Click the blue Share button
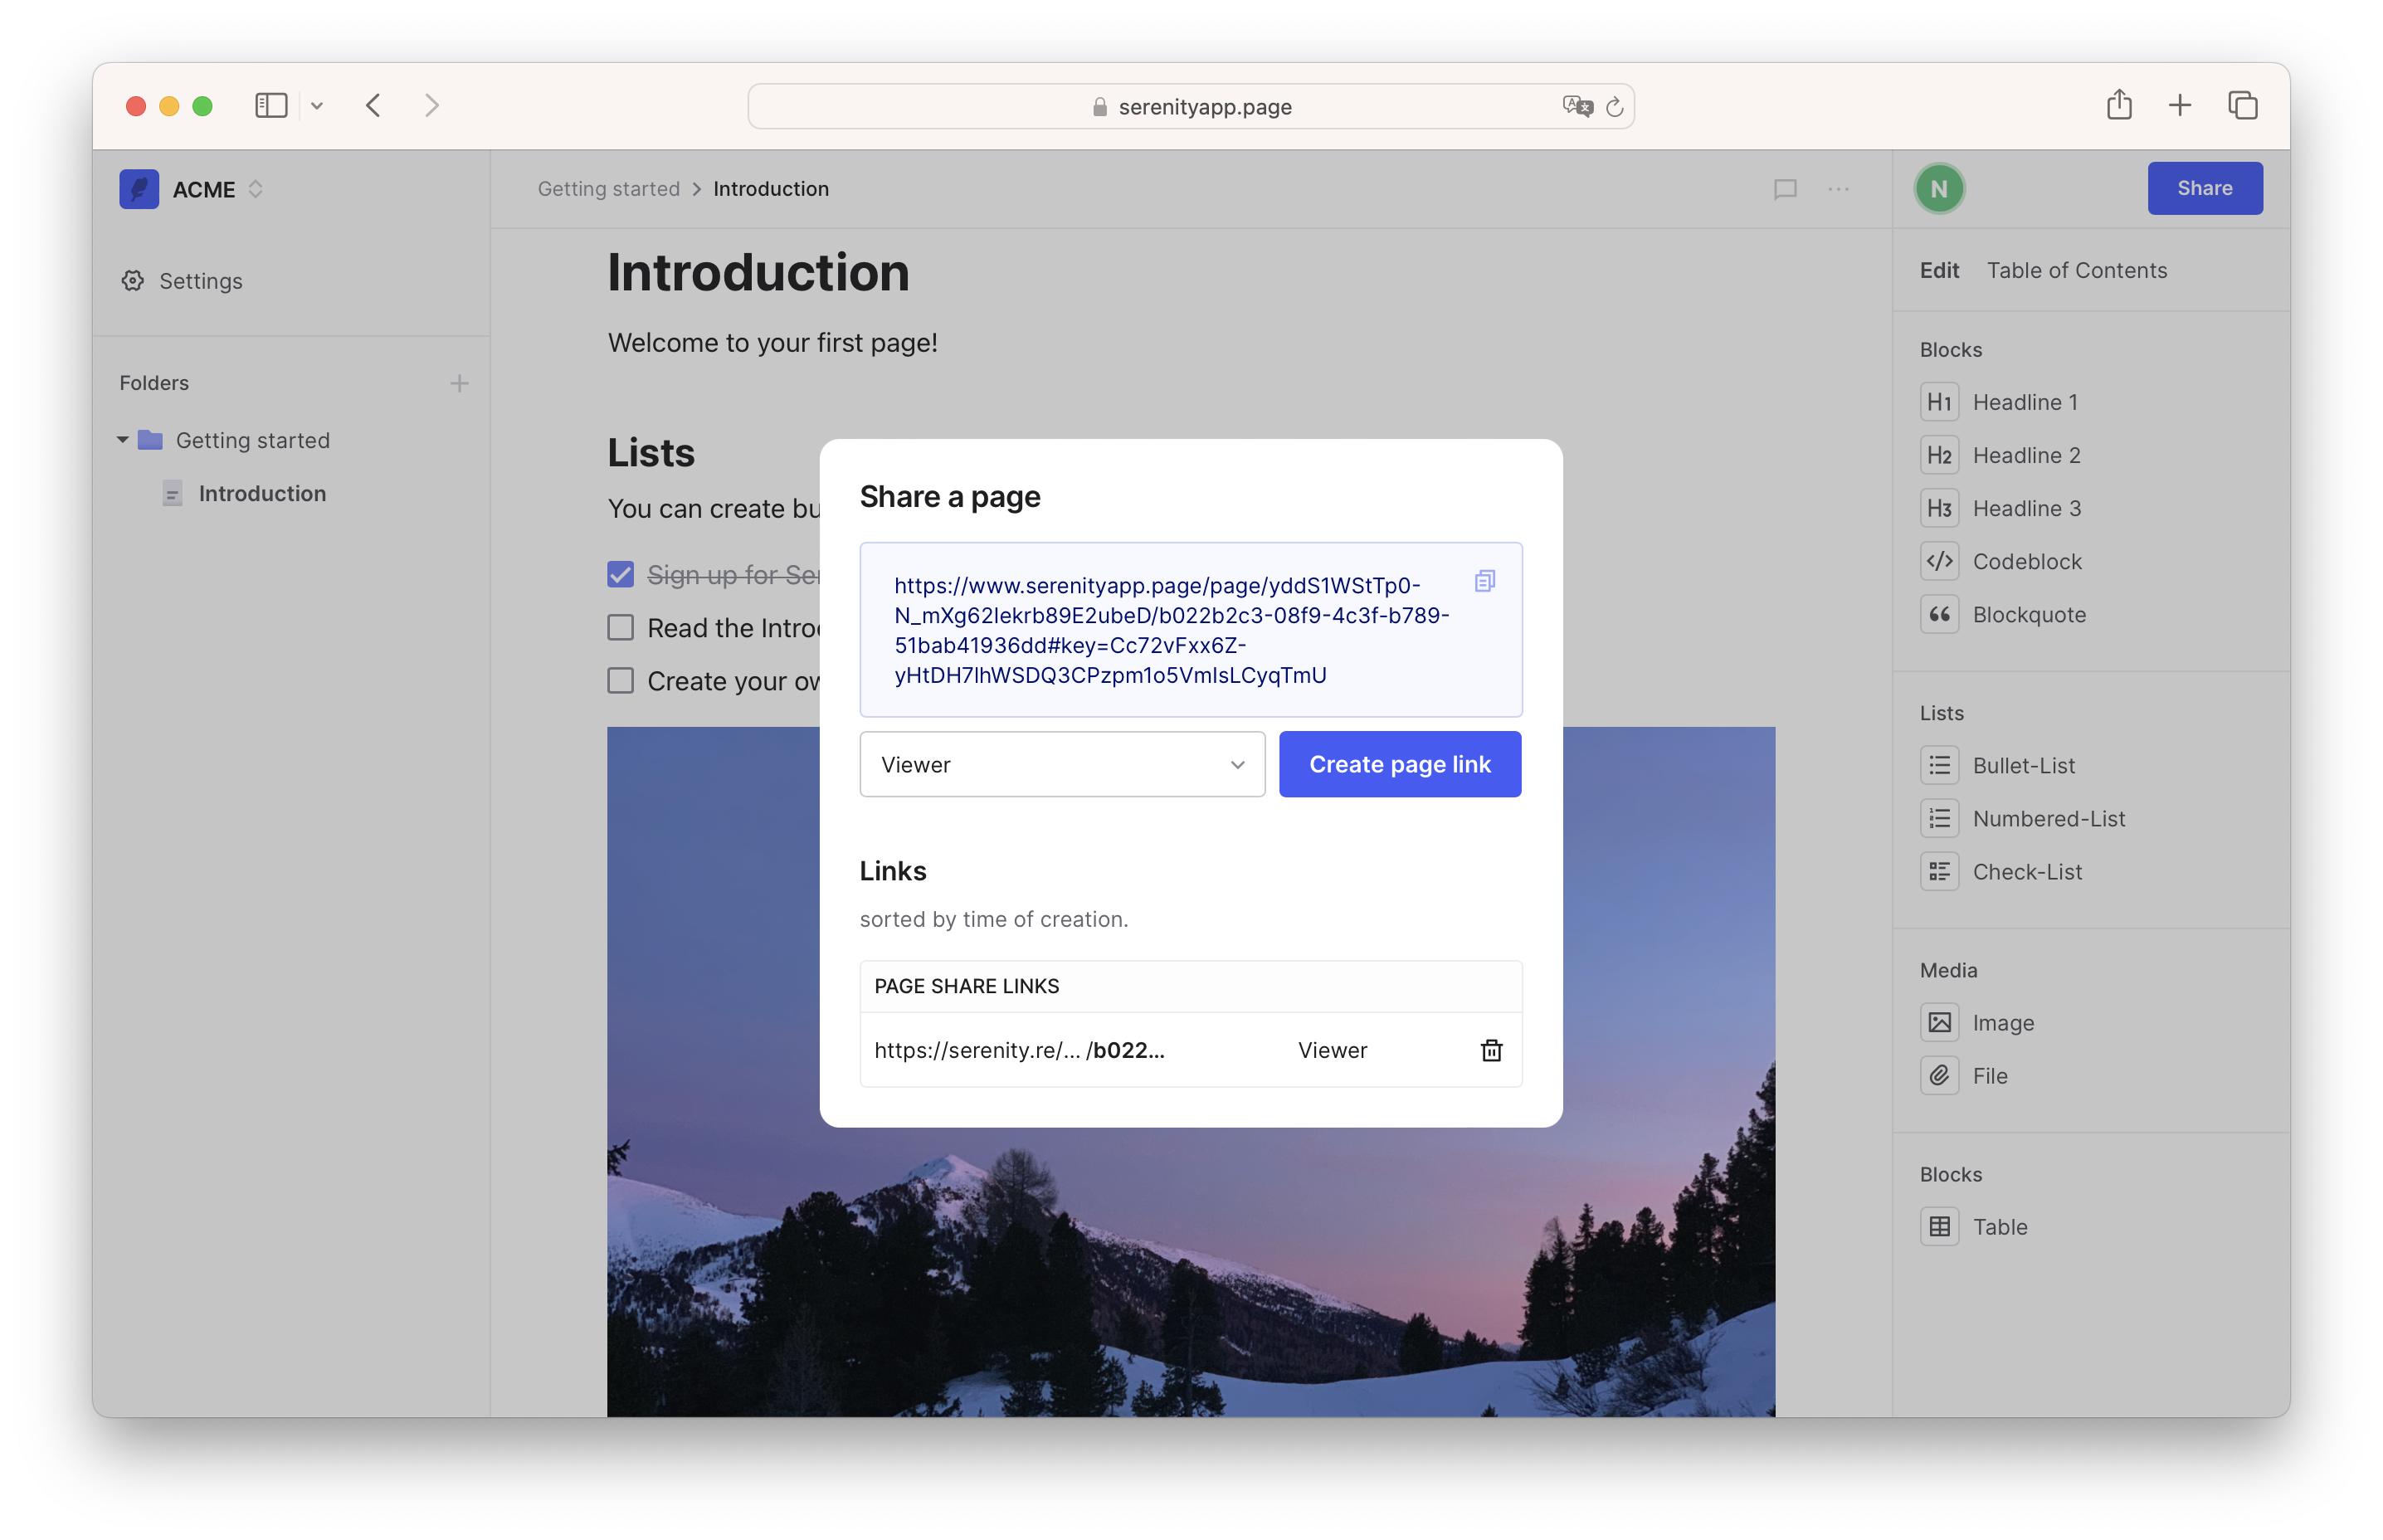This screenshot has height=1540, width=2383. click(2204, 188)
